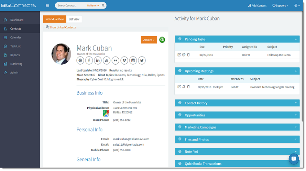
Task: Click email sales11@bigcontacts.com
Action: [x=129, y=145]
